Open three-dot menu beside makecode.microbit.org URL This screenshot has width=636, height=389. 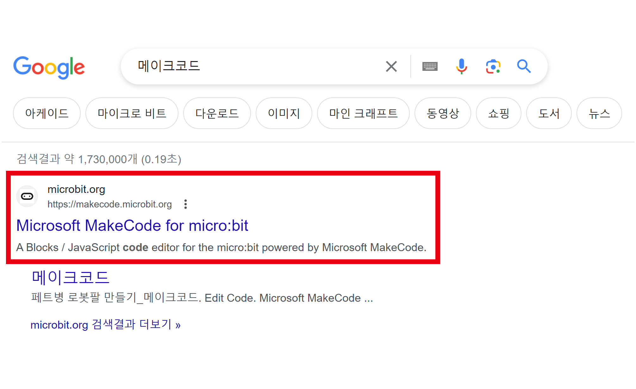tap(186, 204)
